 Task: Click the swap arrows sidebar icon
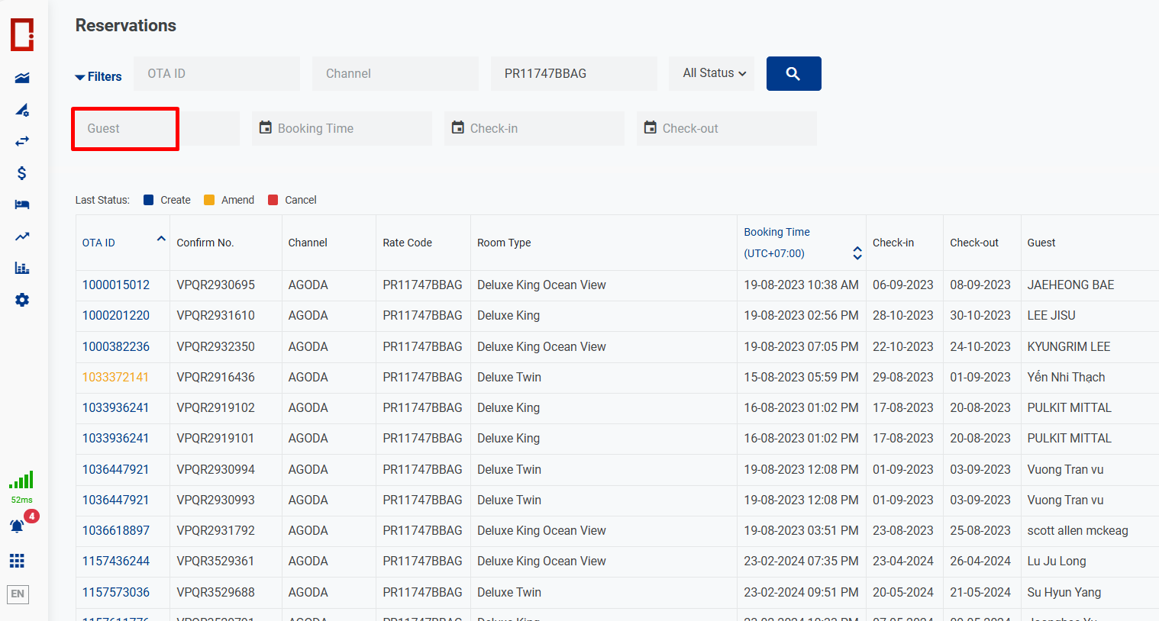[x=22, y=141]
